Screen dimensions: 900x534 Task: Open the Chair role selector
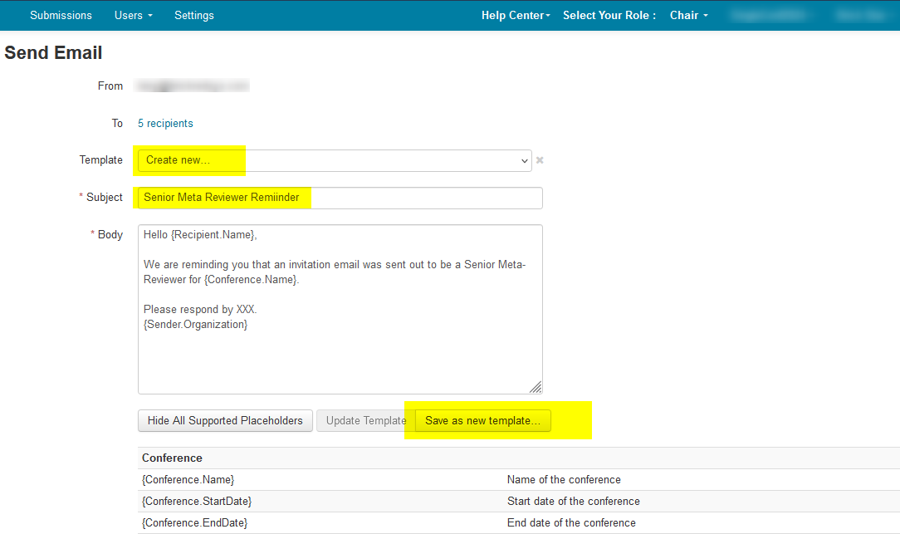(689, 16)
